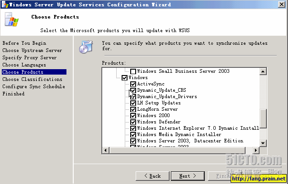Uncheck the Windows Defender checkbox
288x184 pixels.
[133, 122]
